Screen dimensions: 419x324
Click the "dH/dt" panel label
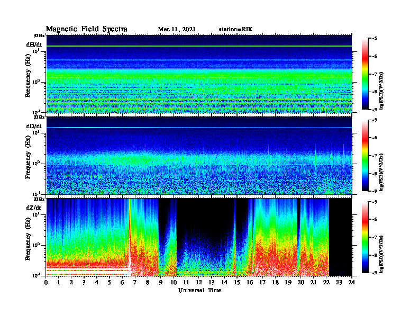click(x=34, y=44)
